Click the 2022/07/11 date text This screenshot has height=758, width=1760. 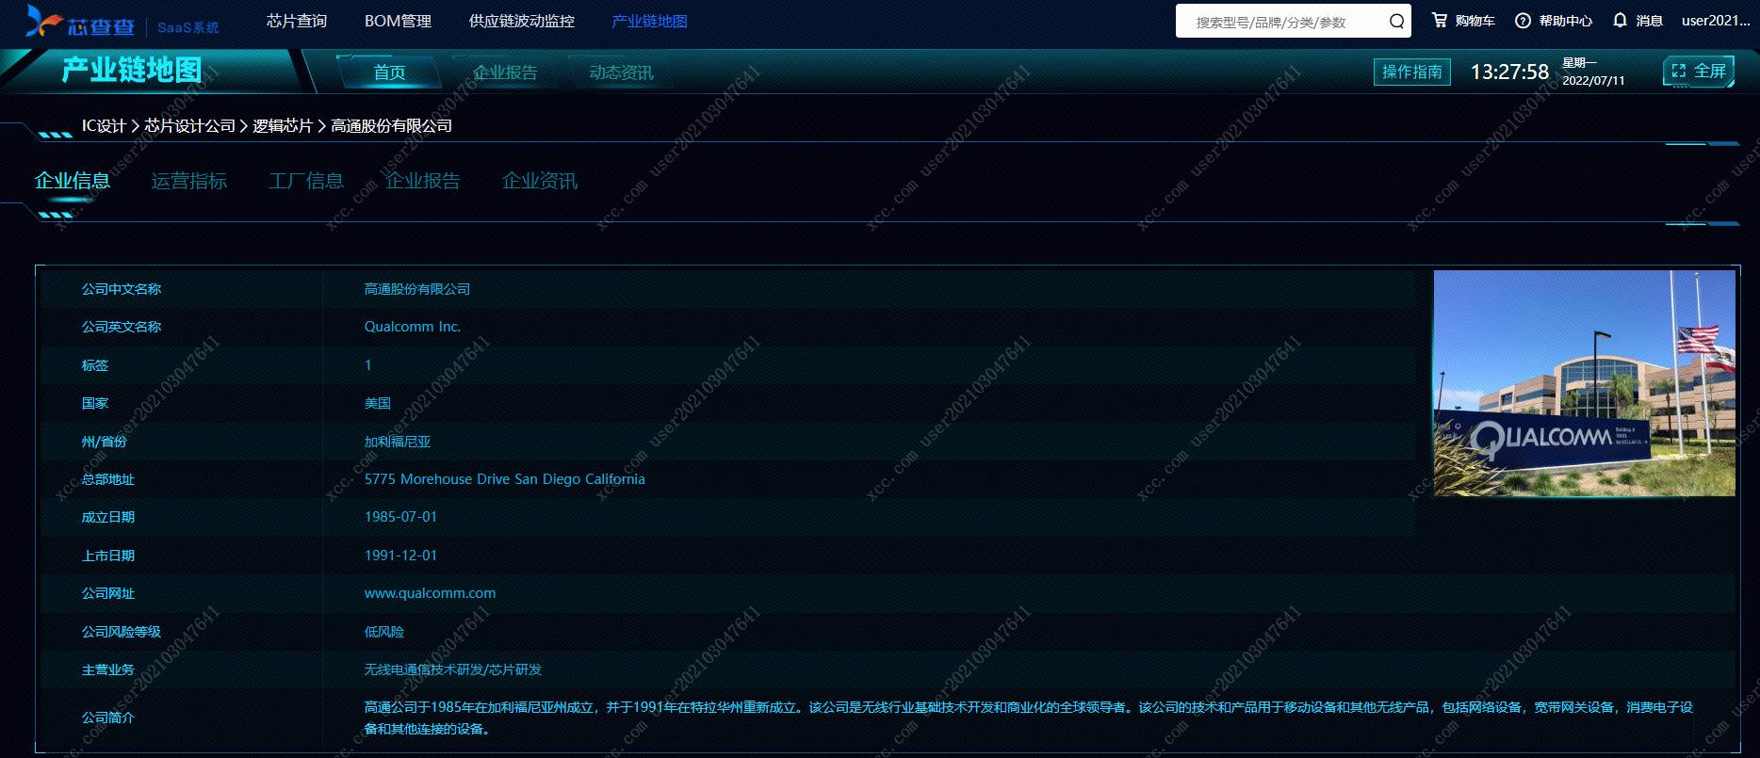pos(1593,81)
